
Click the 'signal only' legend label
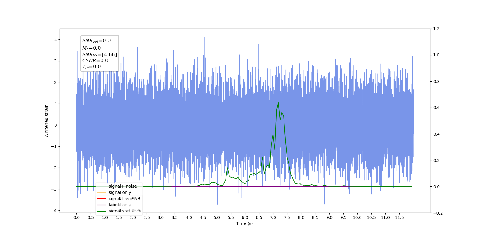(x=120, y=192)
